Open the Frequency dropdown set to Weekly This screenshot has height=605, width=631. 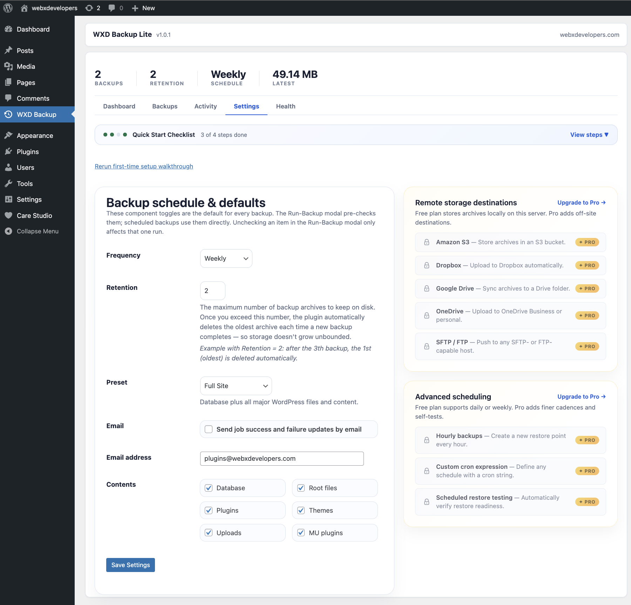pos(226,258)
